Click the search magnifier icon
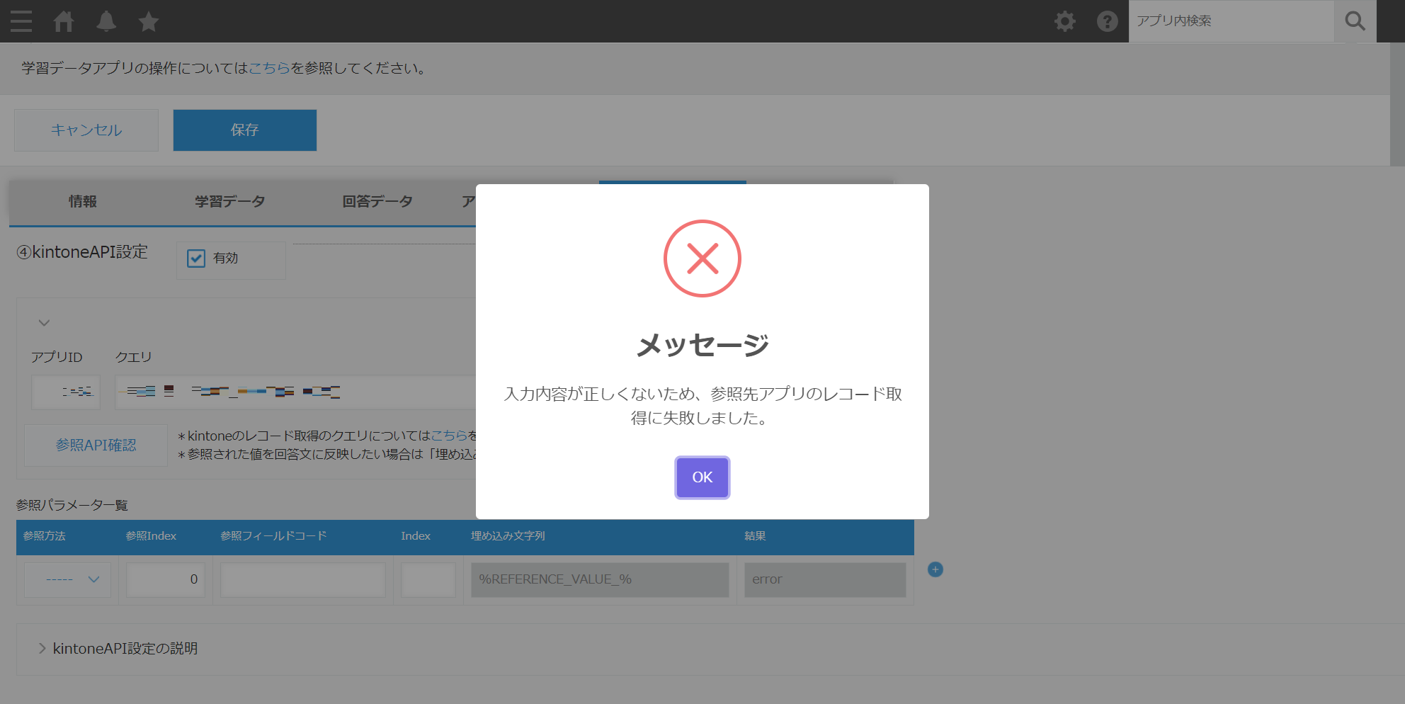 point(1355,21)
